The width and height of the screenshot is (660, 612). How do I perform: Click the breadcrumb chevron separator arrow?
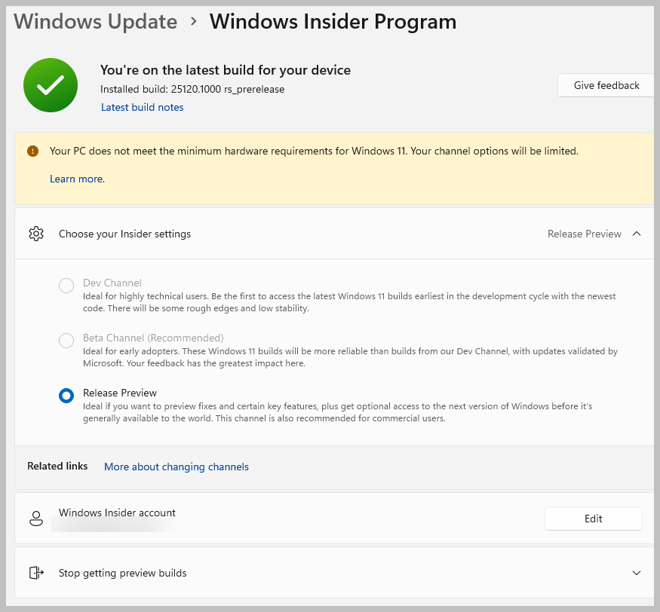194,21
